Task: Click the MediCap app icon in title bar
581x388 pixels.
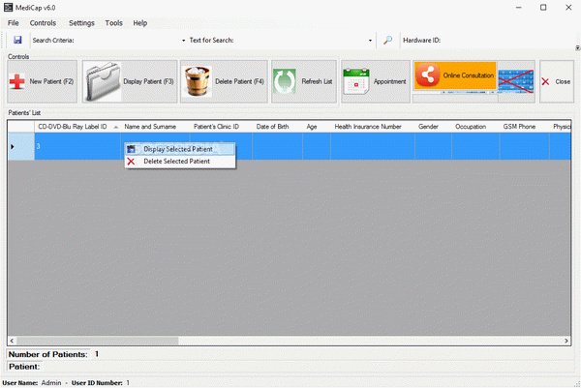Action: point(8,8)
